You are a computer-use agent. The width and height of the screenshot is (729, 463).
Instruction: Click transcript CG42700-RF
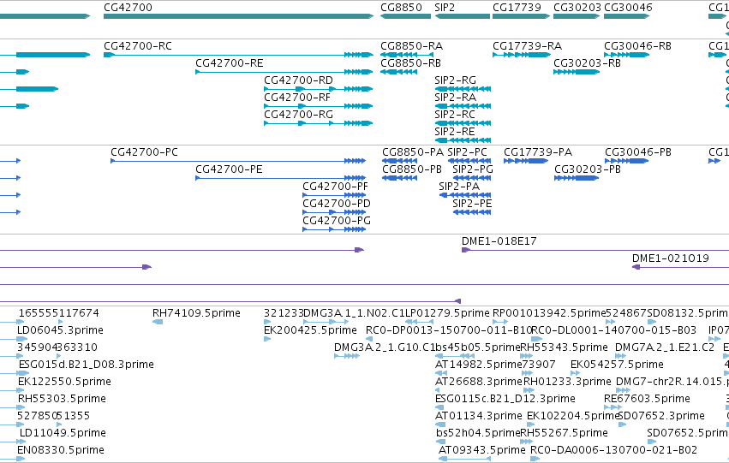[x=319, y=106]
